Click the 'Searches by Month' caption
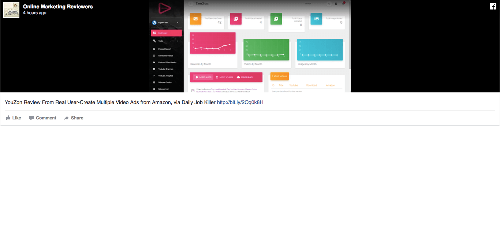The image size is (500, 252). tap(201, 64)
